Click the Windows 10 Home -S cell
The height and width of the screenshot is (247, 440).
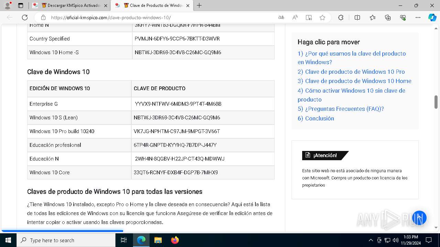pyautogui.click(x=80, y=52)
